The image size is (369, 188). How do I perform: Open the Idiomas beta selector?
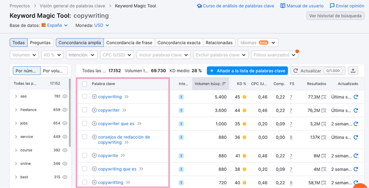(258, 43)
